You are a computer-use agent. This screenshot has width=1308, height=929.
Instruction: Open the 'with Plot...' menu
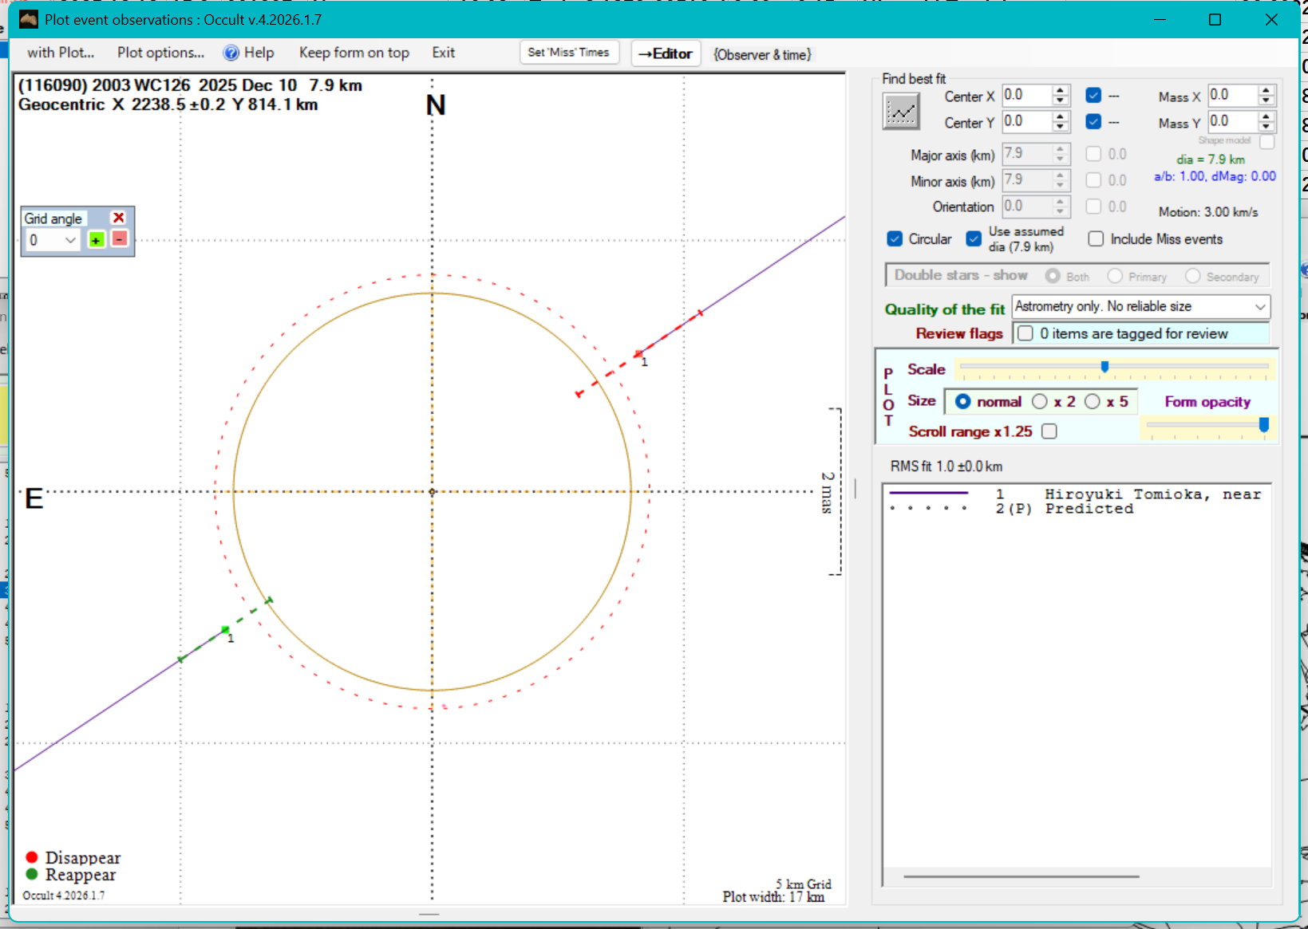61,53
